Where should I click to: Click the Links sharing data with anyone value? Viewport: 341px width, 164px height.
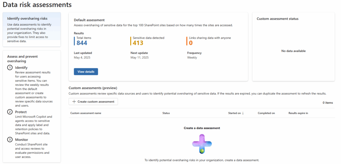(x=191, y=42)
